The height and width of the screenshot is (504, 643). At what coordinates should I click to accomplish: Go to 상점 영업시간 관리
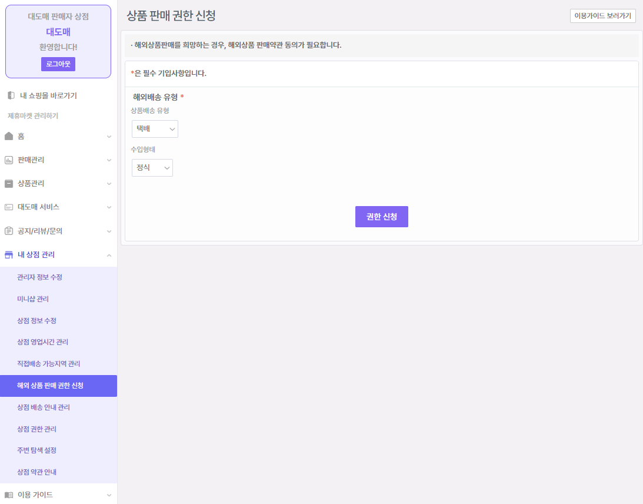[43, 342]
